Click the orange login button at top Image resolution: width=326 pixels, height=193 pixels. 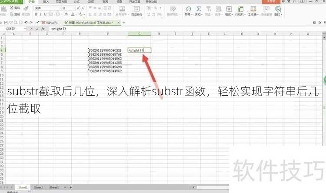tap(271, 2)
